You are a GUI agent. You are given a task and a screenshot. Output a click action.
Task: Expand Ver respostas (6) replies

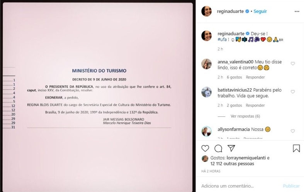coord(245,116)
